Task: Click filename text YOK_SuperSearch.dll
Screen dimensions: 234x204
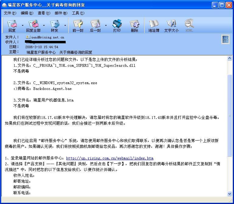Action: [115, 66]
